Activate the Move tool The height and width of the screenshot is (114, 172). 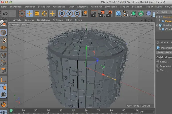point(30,13)
